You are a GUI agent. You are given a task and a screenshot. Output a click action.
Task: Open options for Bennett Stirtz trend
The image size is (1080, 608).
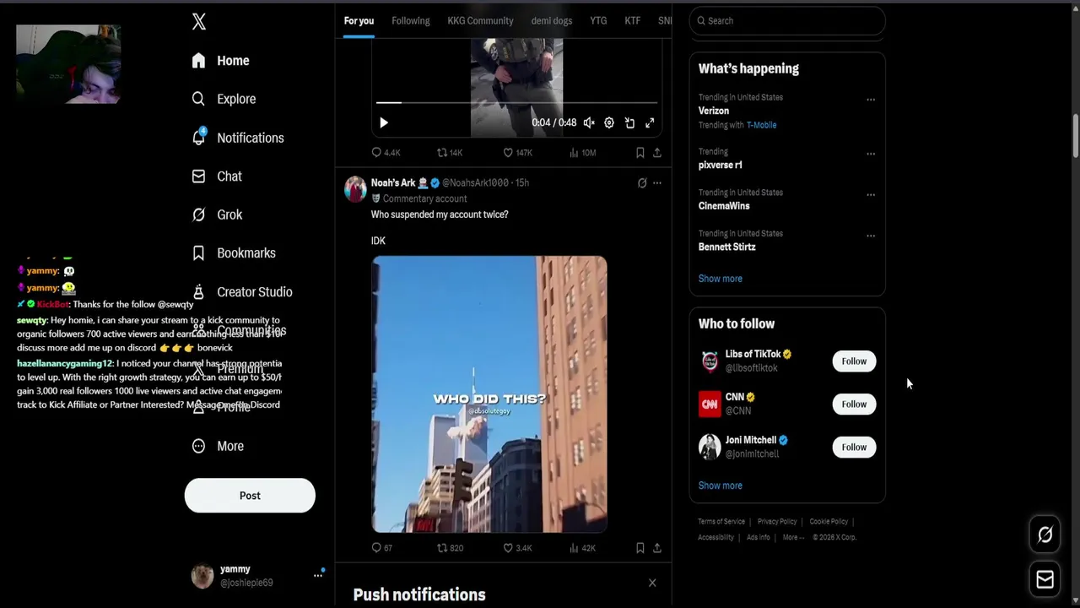point(871,236)
